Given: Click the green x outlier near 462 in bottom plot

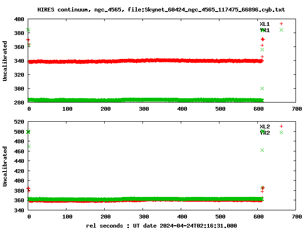Looking at the screenshot, I should (x=262, y=150).
